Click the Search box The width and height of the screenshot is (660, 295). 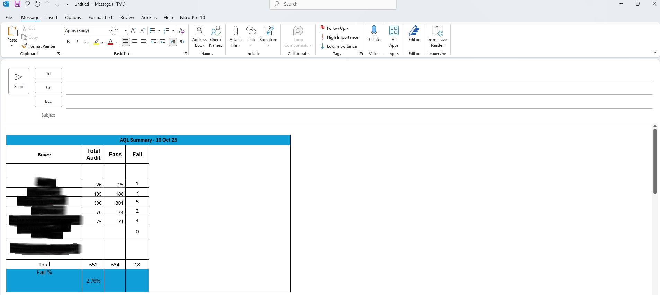click(333, 4)
